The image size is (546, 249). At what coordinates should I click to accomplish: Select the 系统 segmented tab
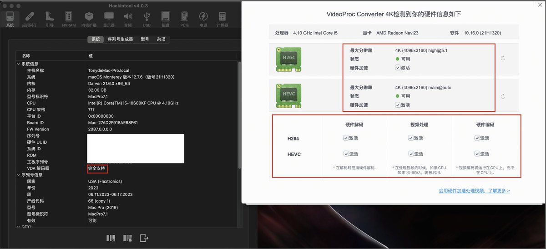pyautogui.click(x=96, y=40)
